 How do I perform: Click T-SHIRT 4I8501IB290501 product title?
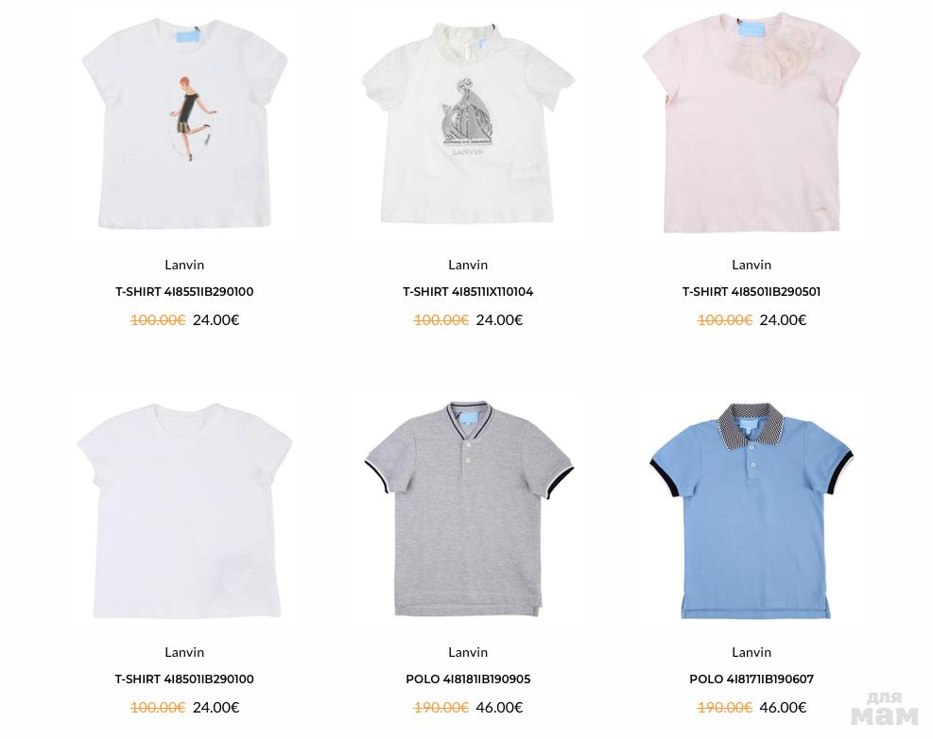pyautogui.click(x=752, y=292)
